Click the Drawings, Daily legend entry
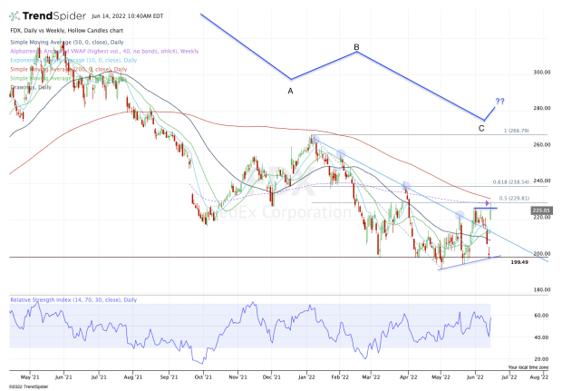Screen dimensions: 562x391 [x=31, y=87]
